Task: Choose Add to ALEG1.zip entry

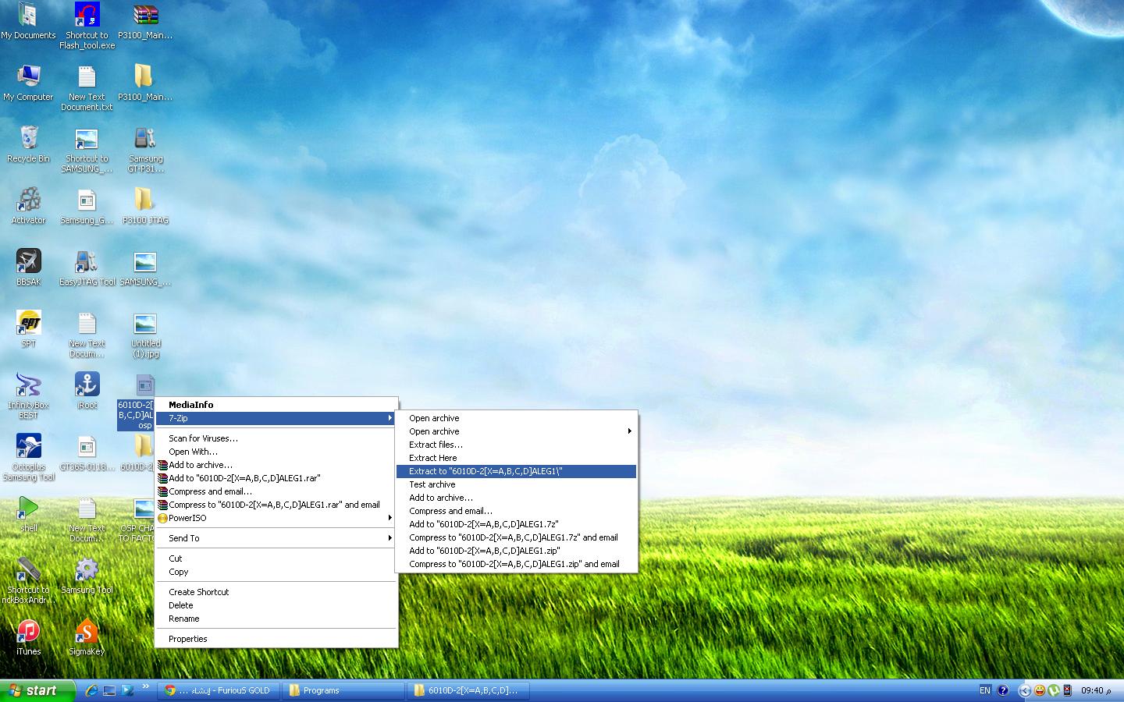Action: click(x=517, y=551)
